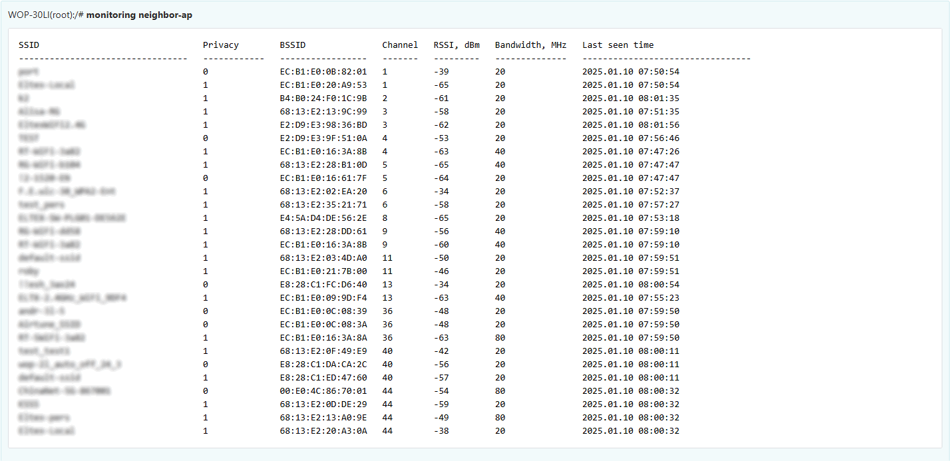Select BSSID EC:B1:E0:21:7B:00
The height and width of the screenshot is (461, 951).
pyautogui.click(x=323, y=271)
